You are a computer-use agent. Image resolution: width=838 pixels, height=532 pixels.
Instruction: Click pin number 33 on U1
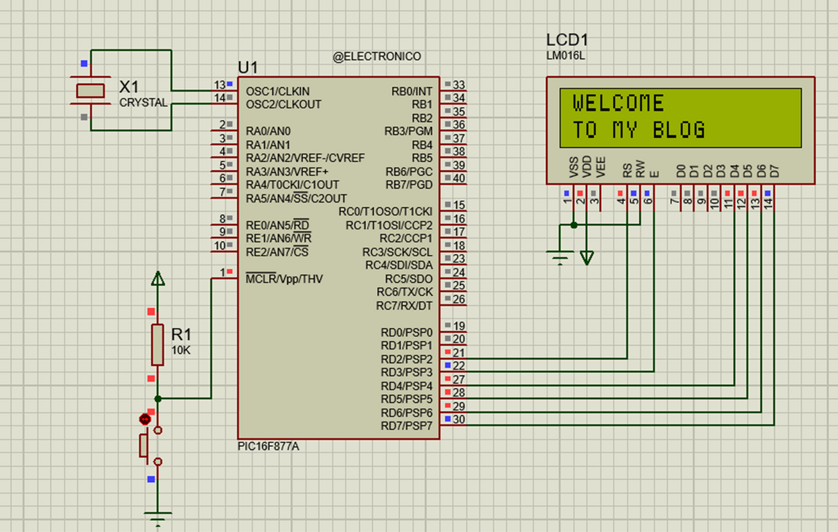(459, 85)
